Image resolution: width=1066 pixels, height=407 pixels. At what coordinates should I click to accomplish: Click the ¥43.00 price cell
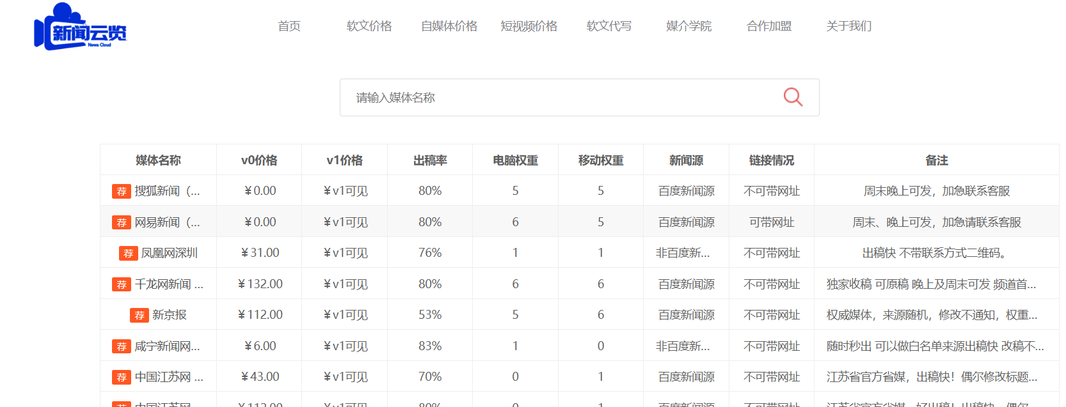(x=260, y=377)
